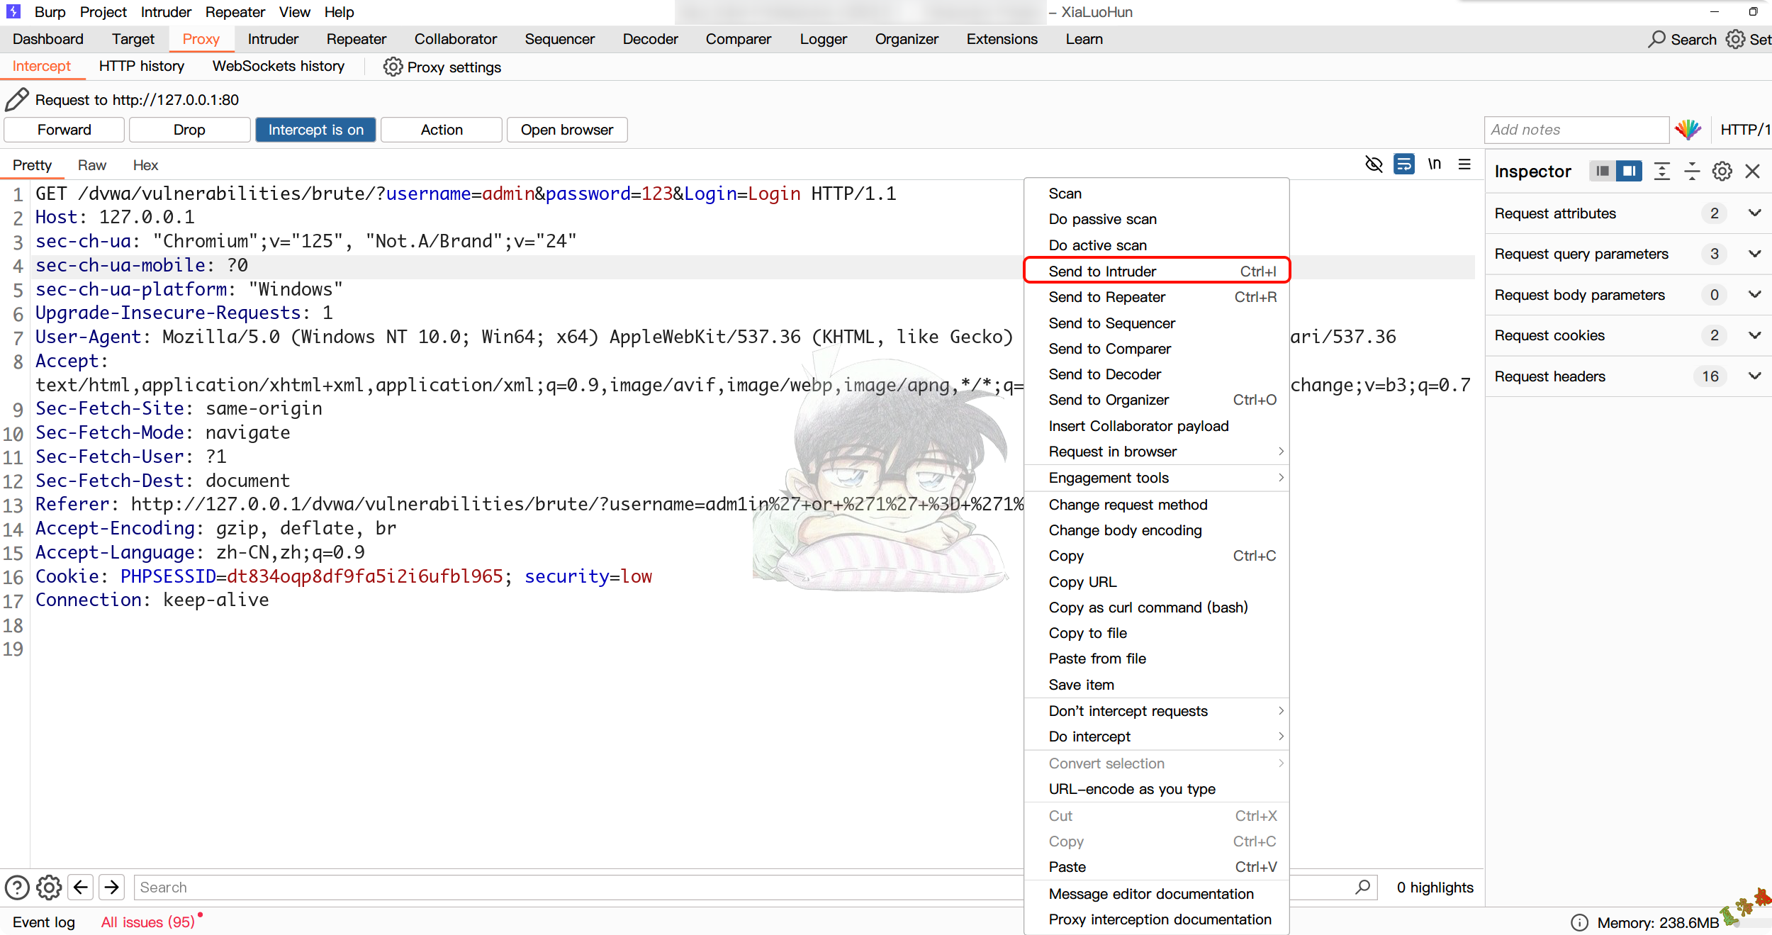1772x935 pixels.
Task: Click line 16 Cookie header text
Action: (344, 576)
